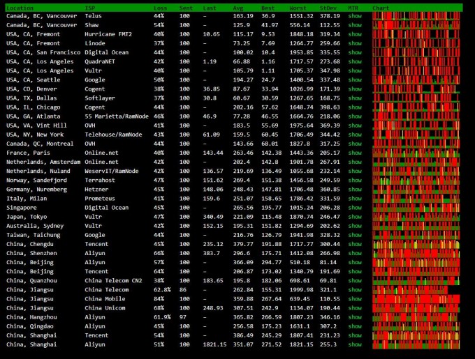Viewport: 475px width, 359px height.
Task: Select the 'Telehouse/RamNode' ISP text
Action: [x=113, y=135]
